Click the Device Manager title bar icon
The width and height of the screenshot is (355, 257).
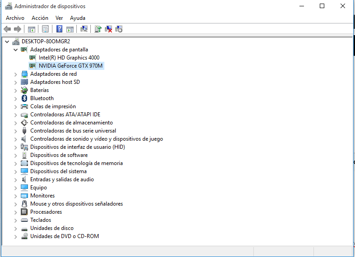(x=9, y=6)
